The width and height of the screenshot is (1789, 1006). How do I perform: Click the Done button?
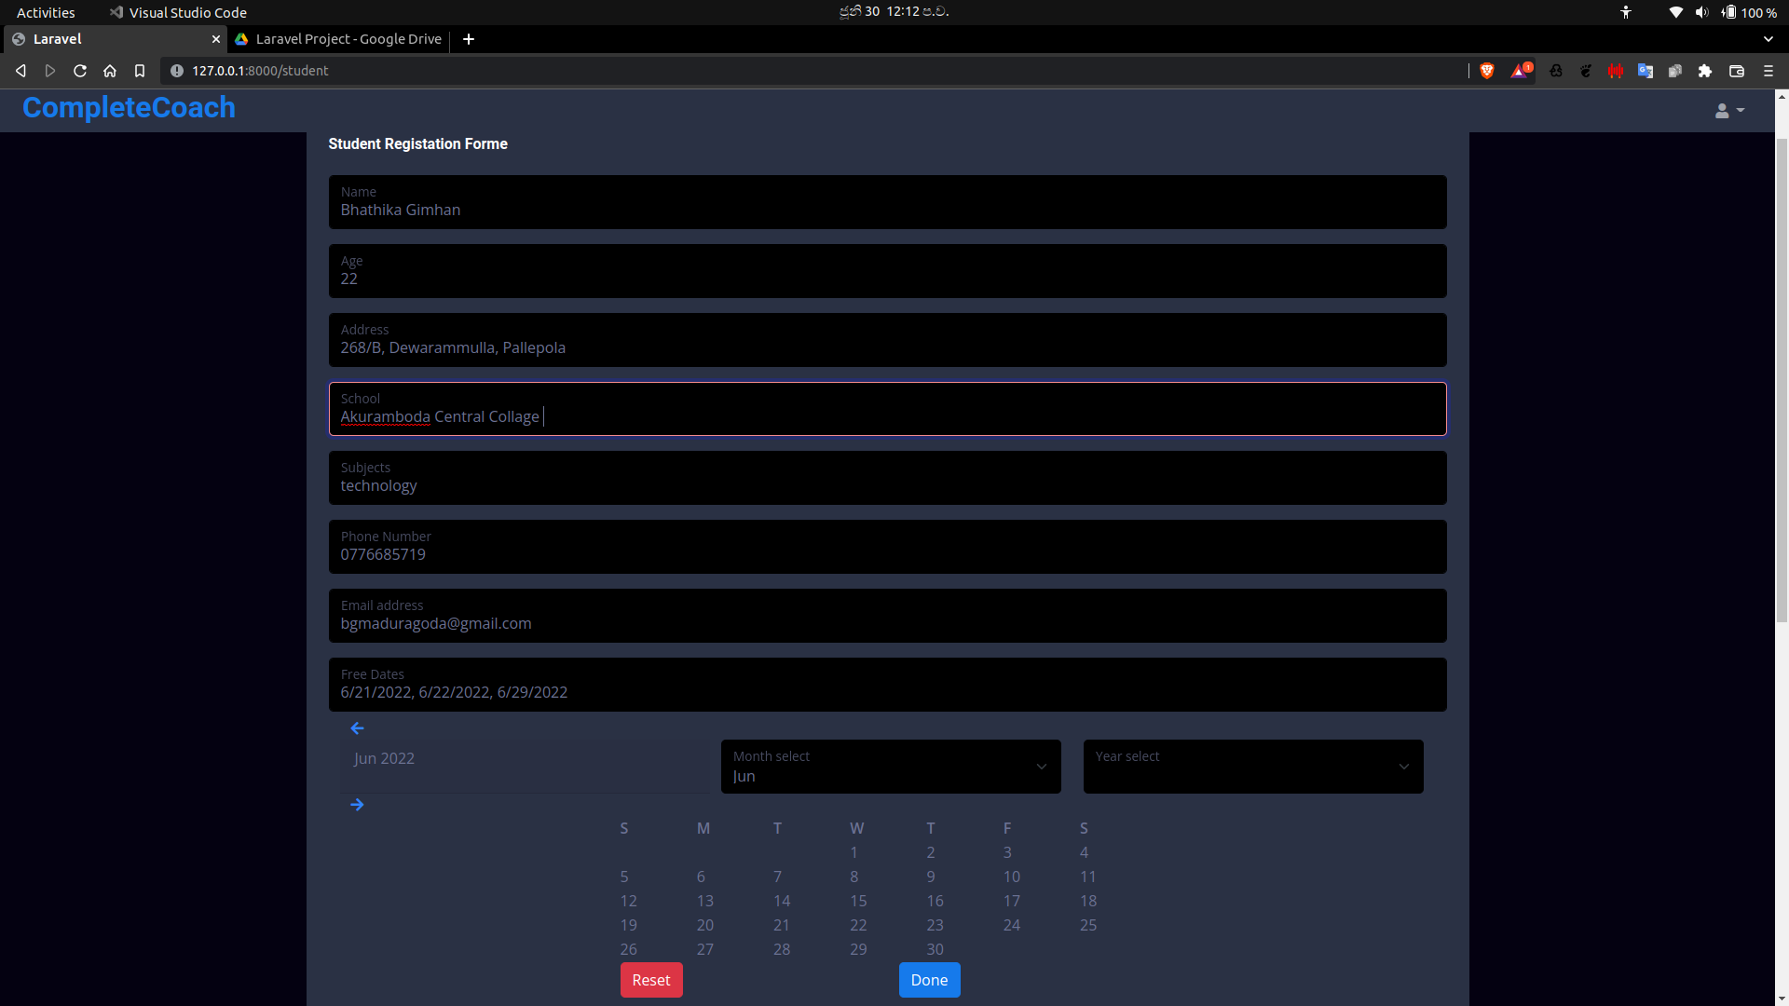click(929, 980)
